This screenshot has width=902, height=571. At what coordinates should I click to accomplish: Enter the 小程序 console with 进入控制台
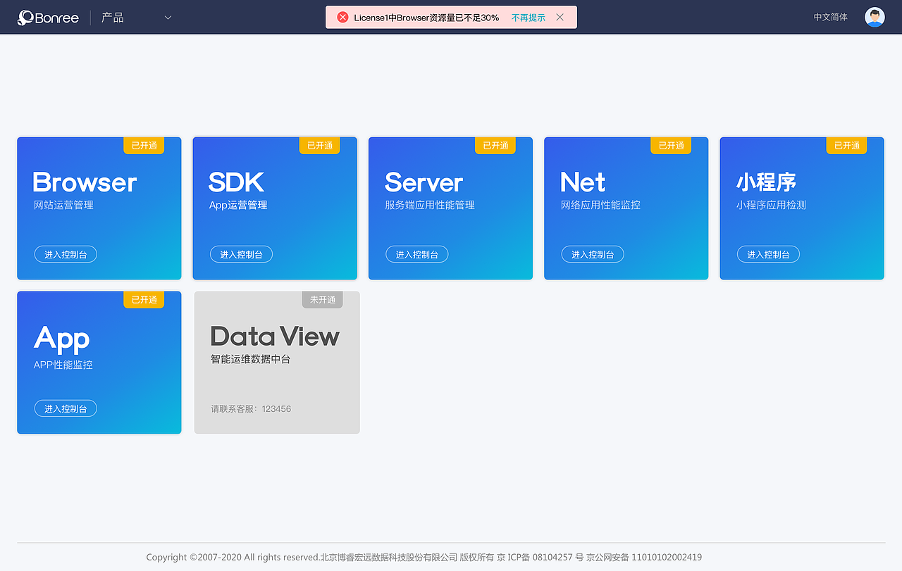click(768, 254)
